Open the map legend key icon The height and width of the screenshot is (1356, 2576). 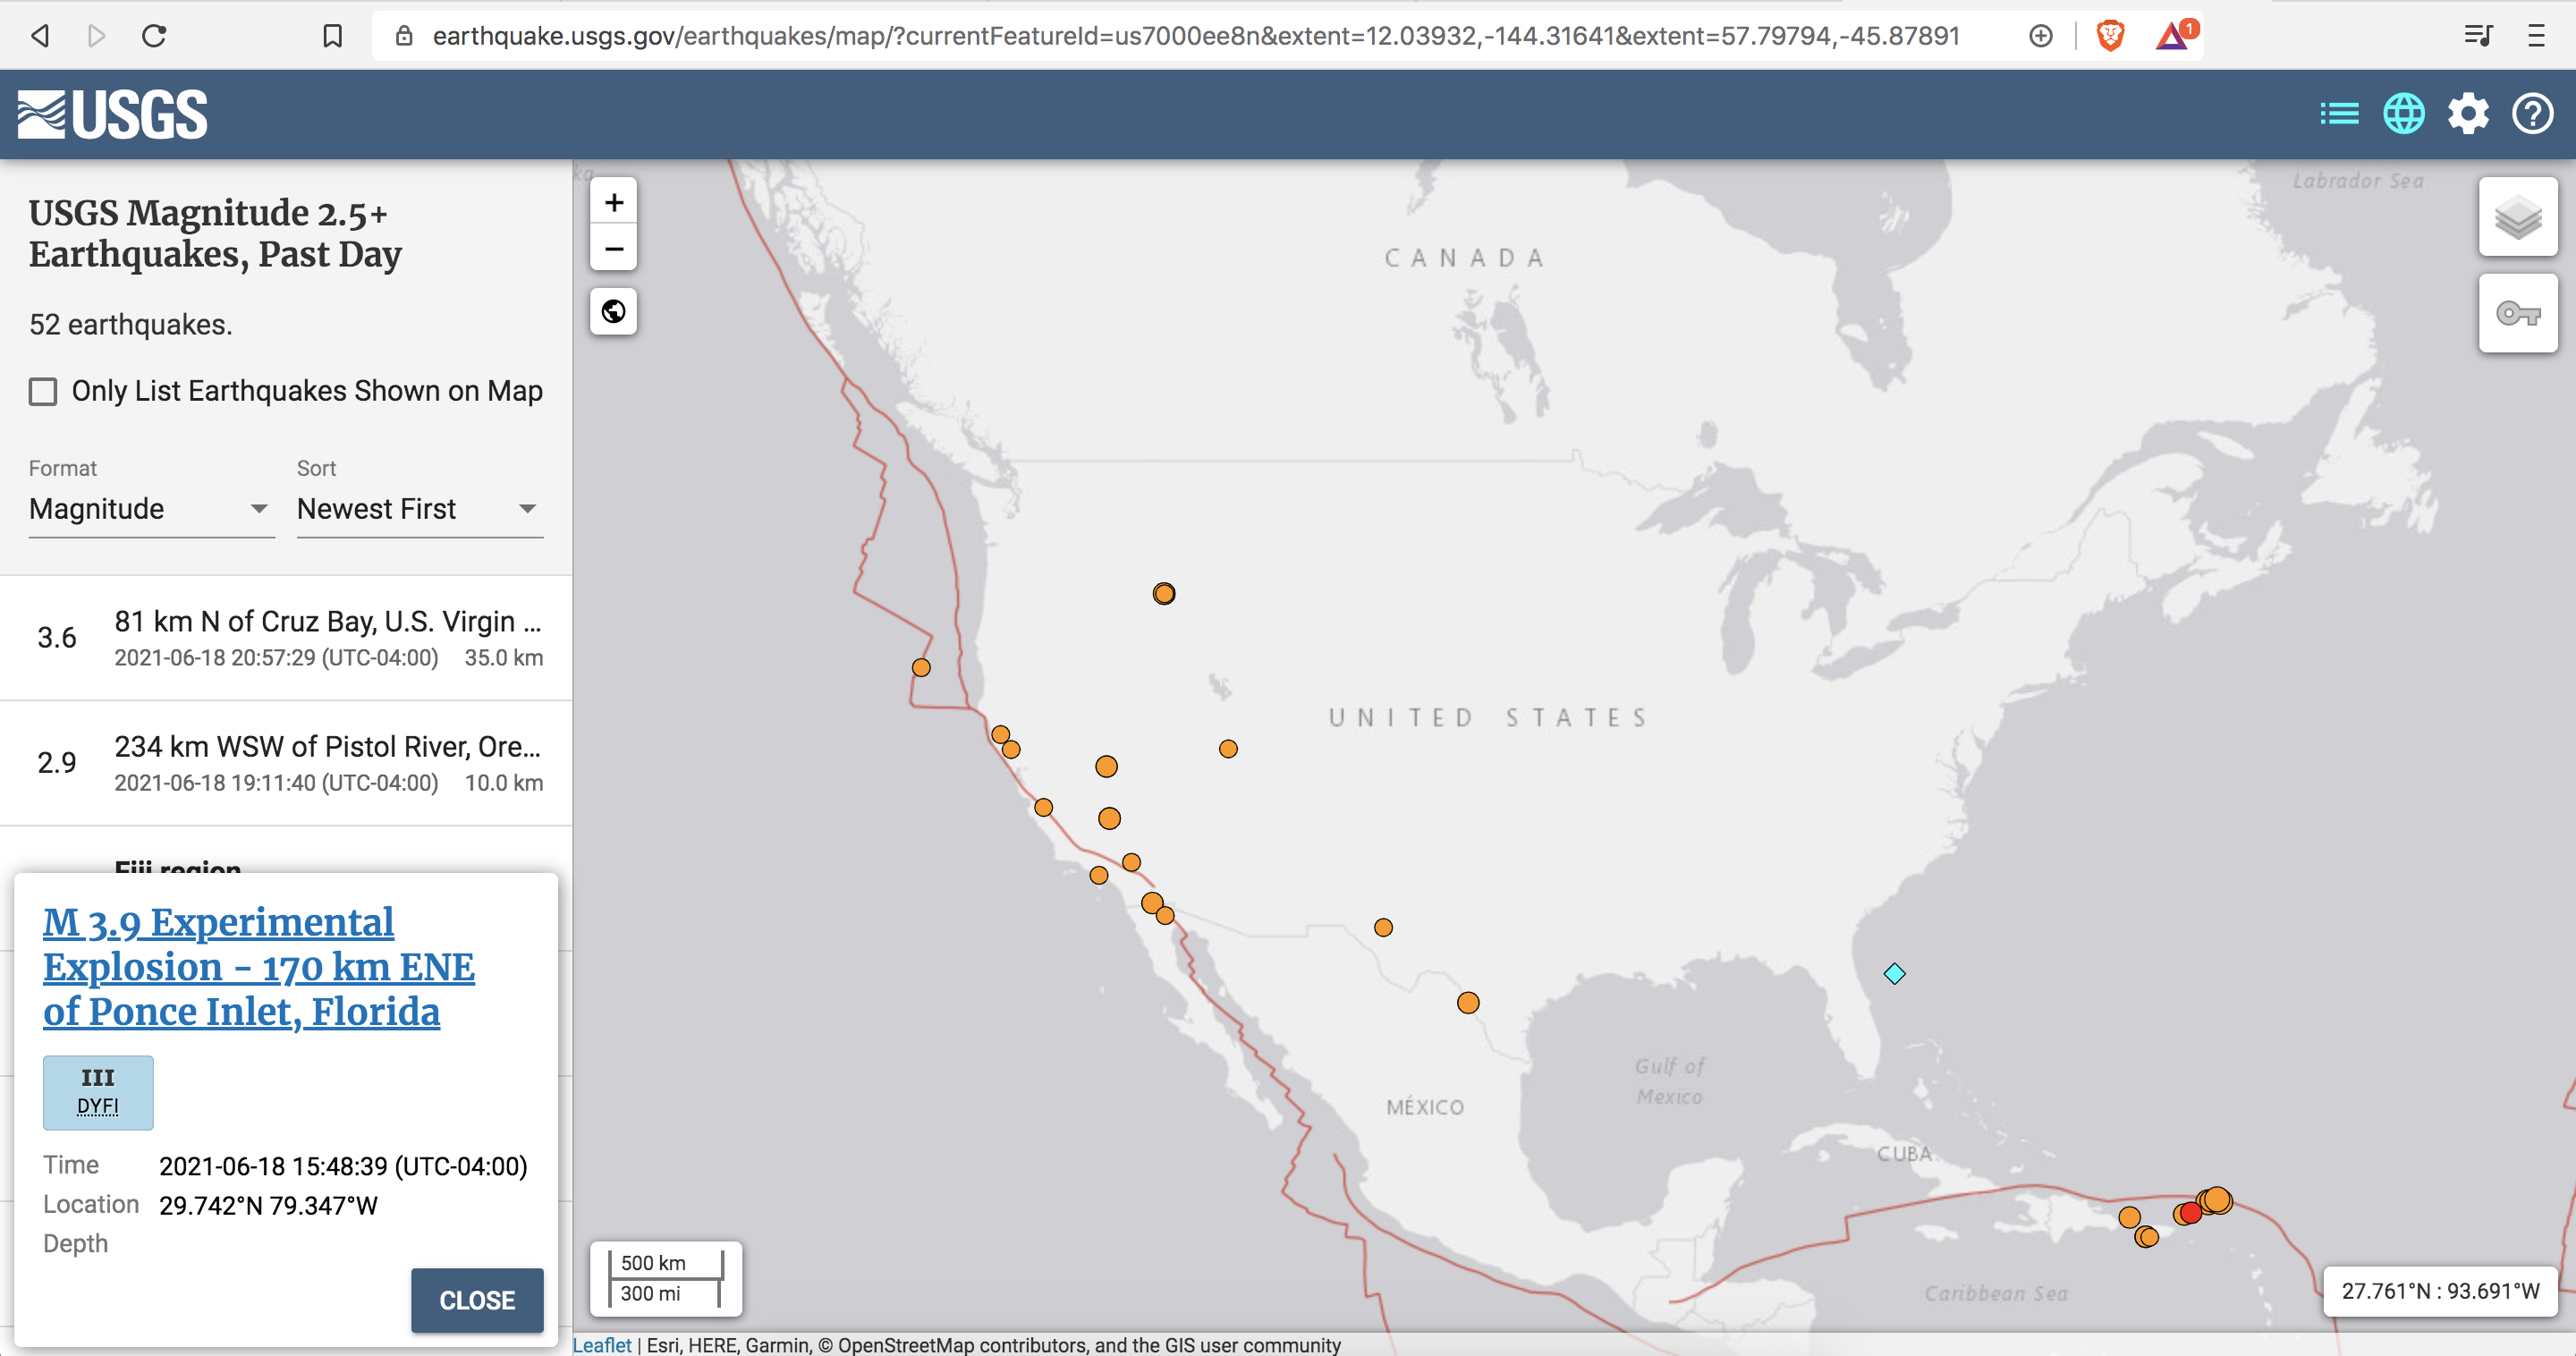coord(2518,314)
